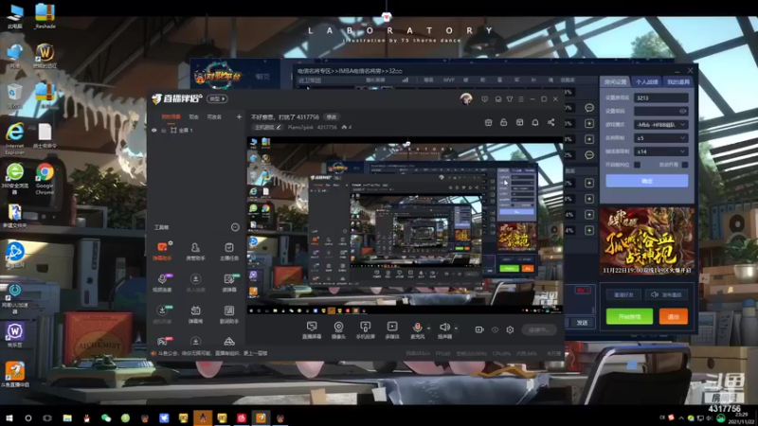The image size is (758, 426).
Task: Click the green 开始游戏 button
Action: [629, 316]
